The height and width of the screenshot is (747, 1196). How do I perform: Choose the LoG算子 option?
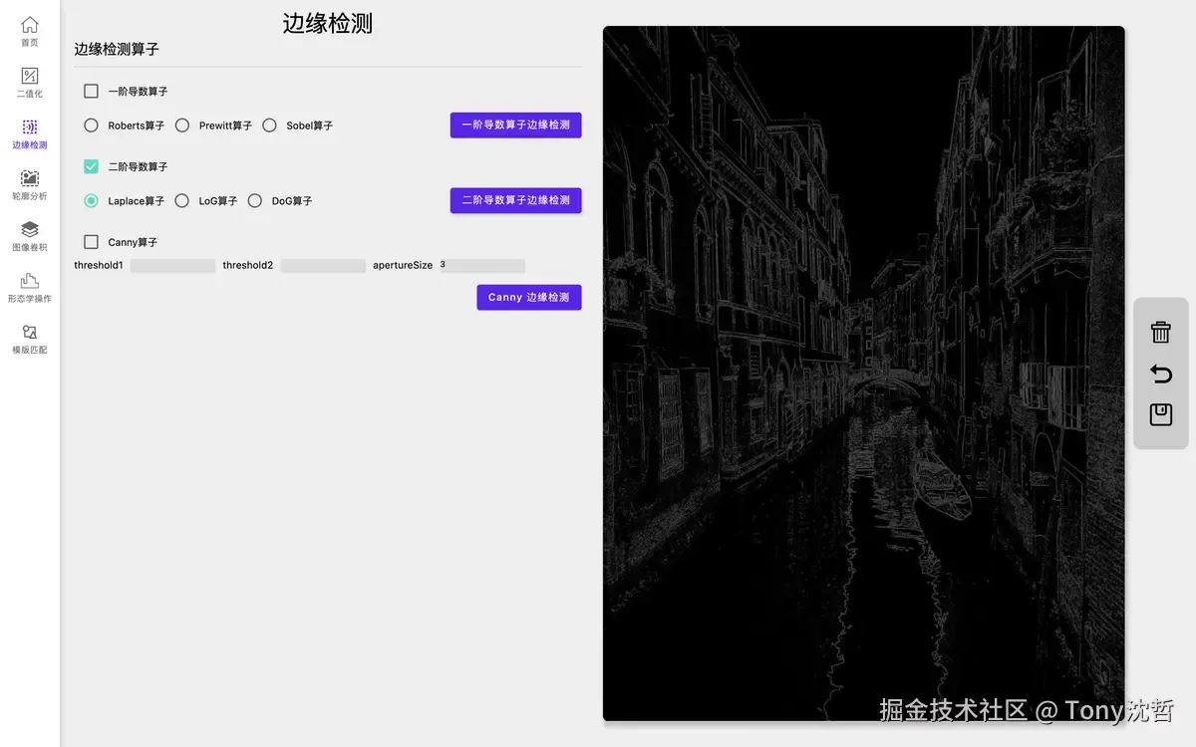tap(181, 200)
